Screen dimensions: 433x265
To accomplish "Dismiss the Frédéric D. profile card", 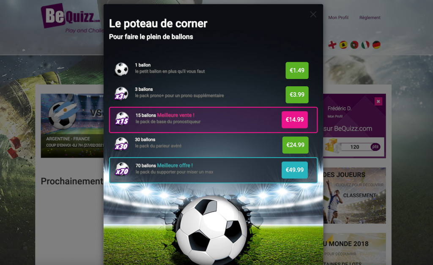I will [x=378, y=101].
